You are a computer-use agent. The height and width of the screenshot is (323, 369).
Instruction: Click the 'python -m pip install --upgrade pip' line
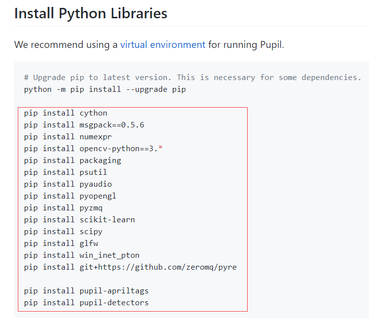tap(105, 89)
